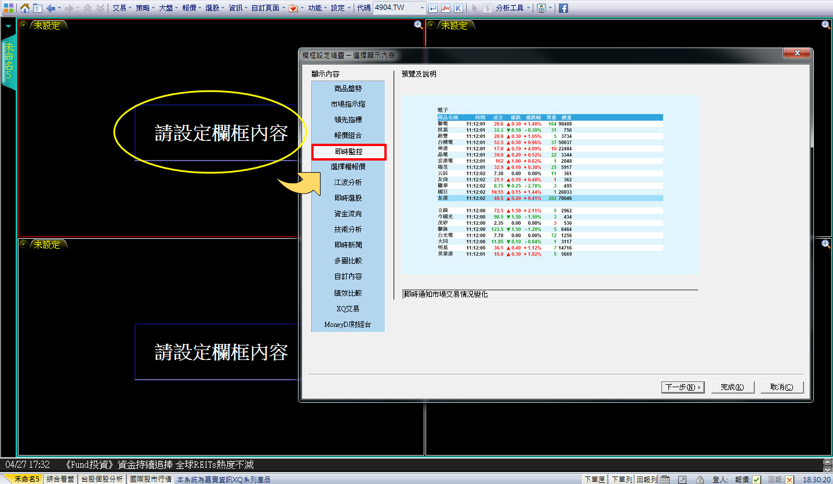The image size is (833, 484).
Task: Switch to the 台股個股分析 tab
Action: 102,479
